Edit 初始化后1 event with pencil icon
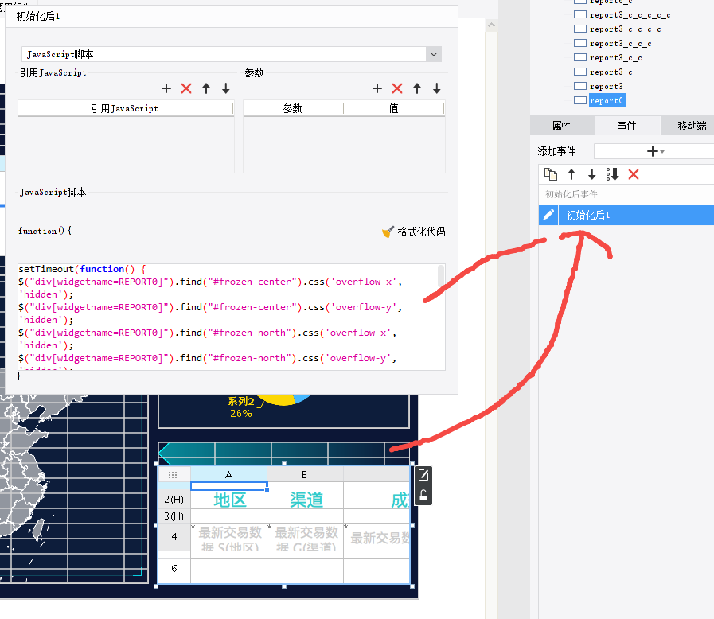This screenshot has height=619, width=714. [548, 215]
